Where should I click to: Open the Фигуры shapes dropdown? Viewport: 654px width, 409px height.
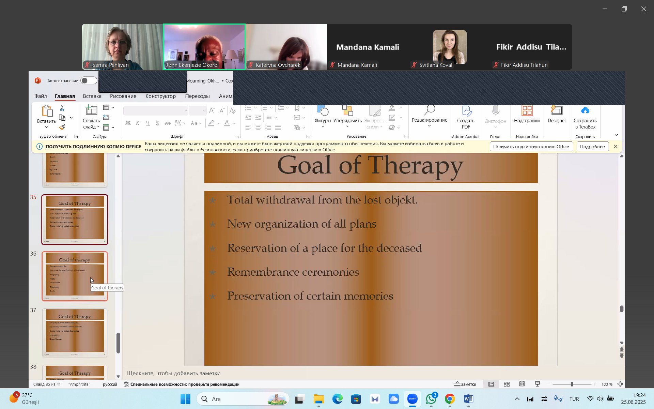point(323,121)
